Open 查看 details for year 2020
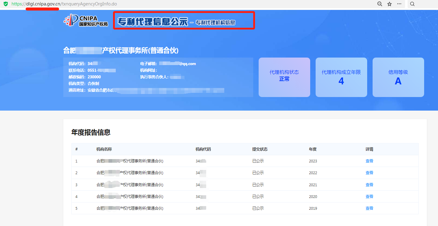The image size is (438, 226). pos(369,196)
